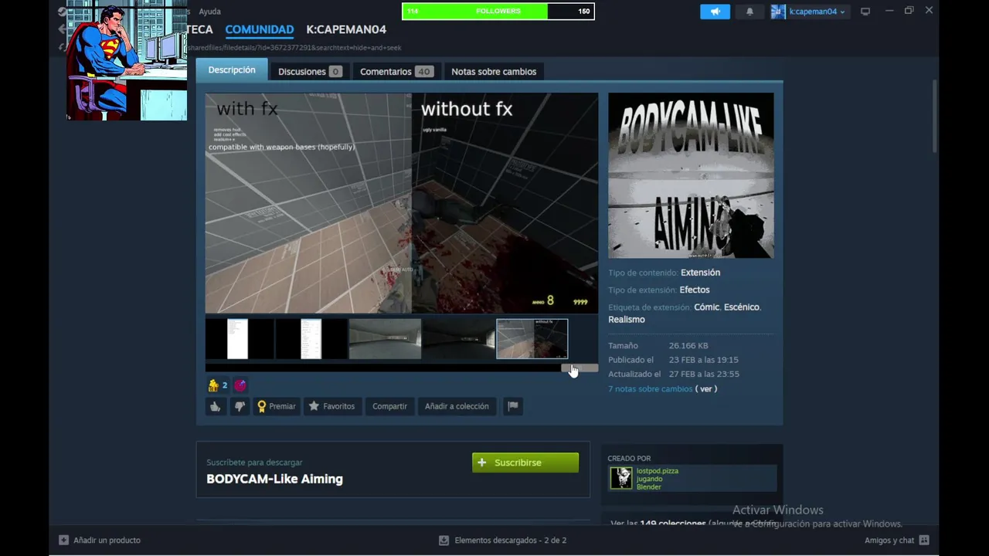The height and width of the screenshot is (556, 989).
Task: Click the 26.166 KB size value
Action: [x=688, y=346]
